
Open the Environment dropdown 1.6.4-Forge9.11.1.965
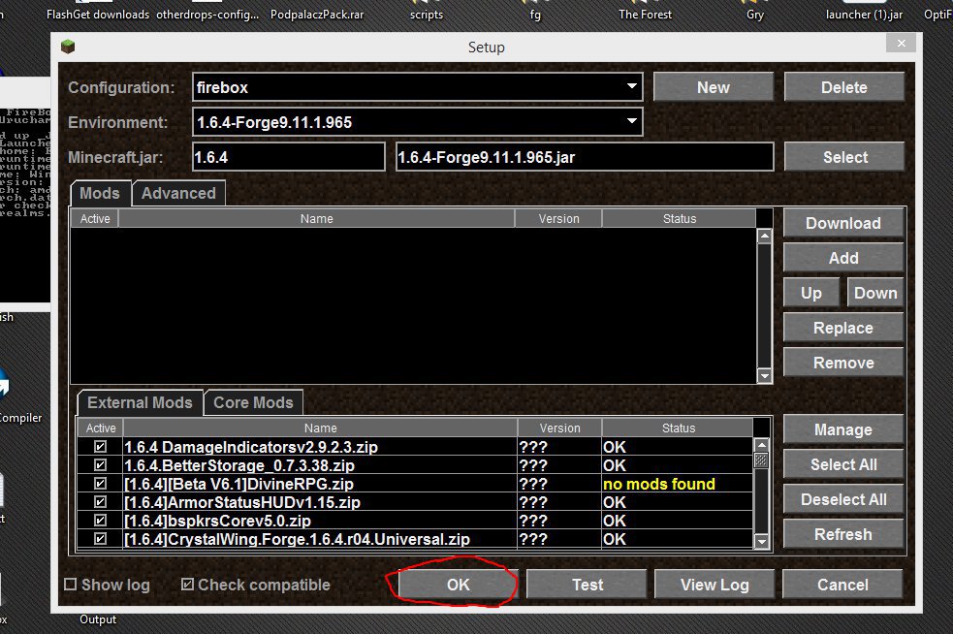pyautogui.click(x=417, y=121)
